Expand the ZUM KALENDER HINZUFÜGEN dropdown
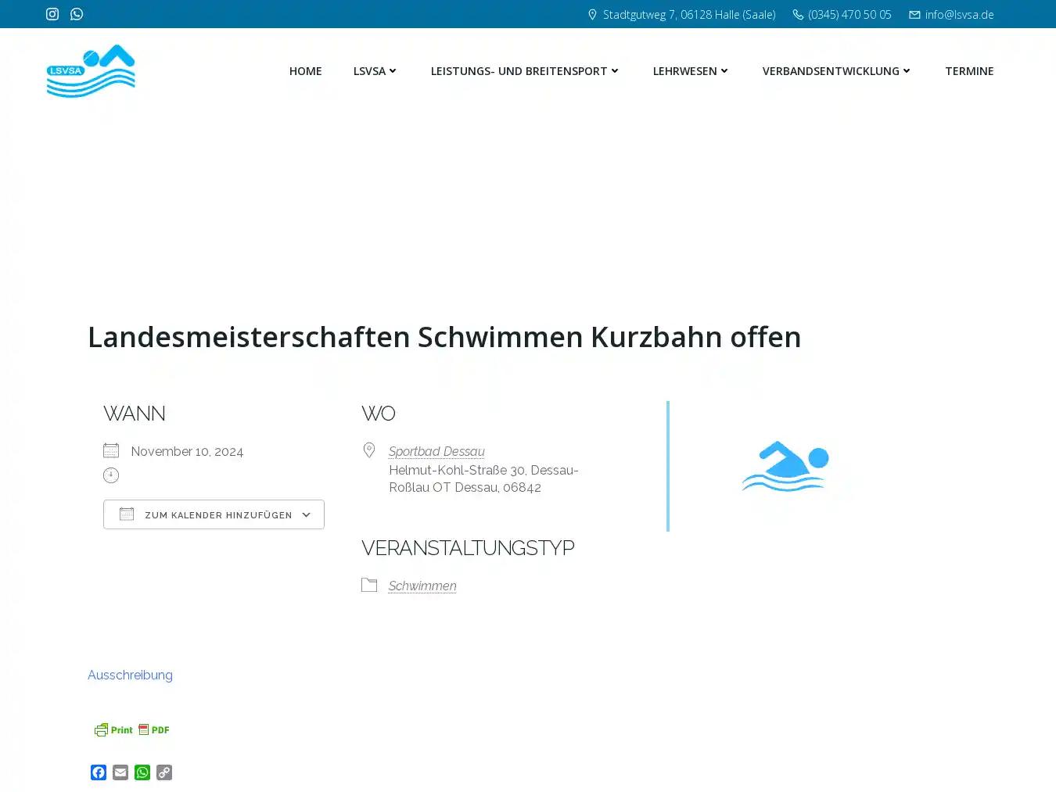This screenshot has width=1056, height=792. (214, 514)
